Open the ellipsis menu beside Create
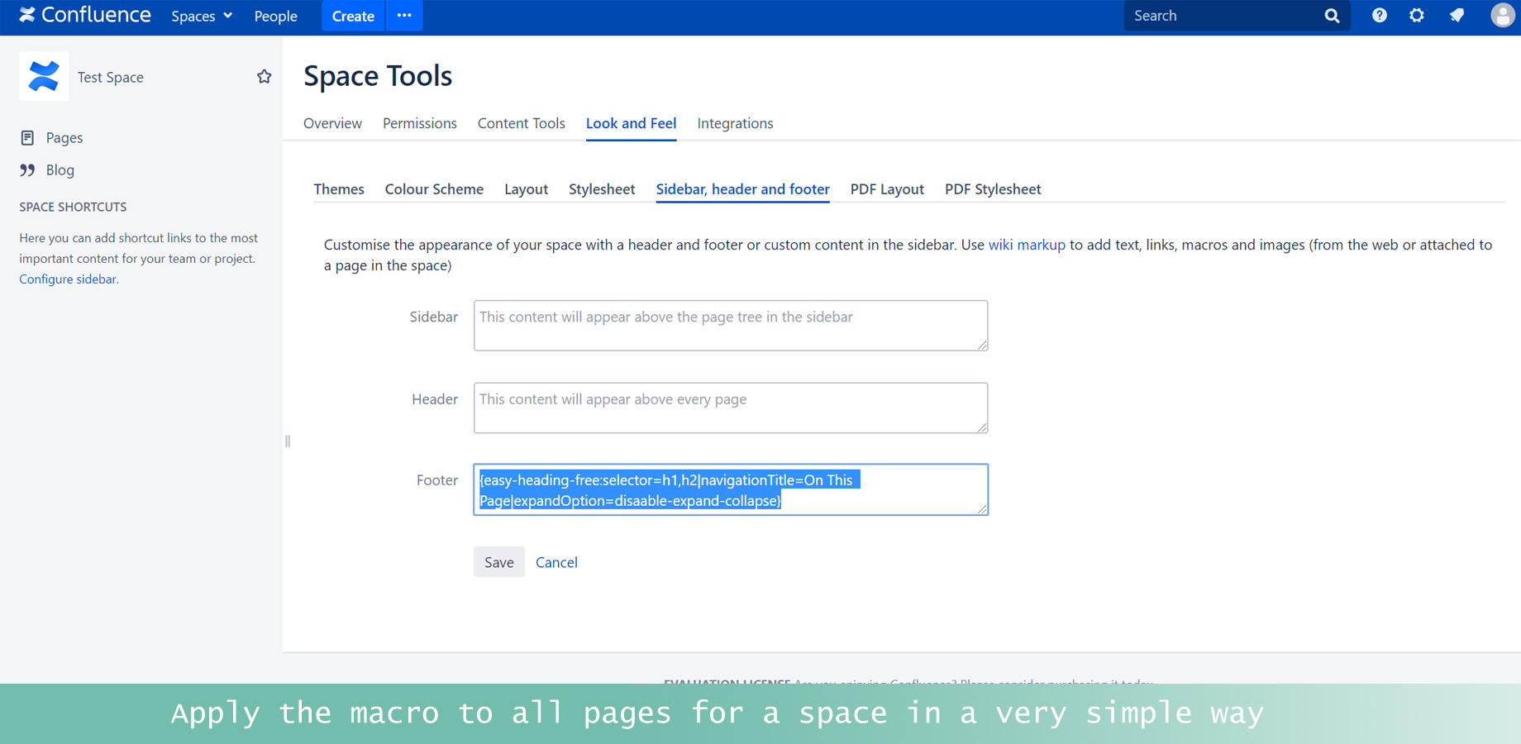1521x744 pixels. 404,16
